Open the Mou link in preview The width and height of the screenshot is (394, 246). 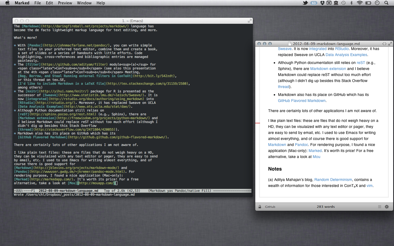[316, 157]
